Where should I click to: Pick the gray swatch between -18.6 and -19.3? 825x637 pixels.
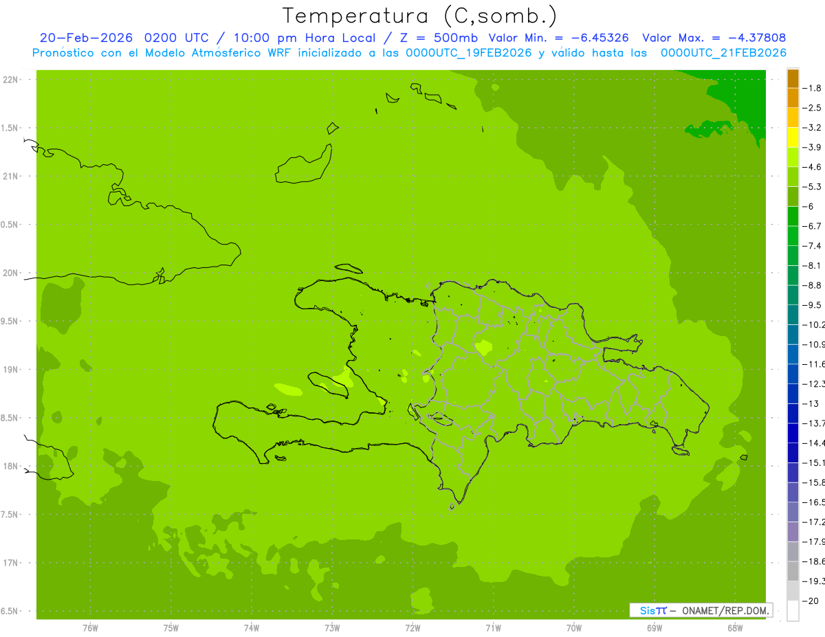(x=793, y=571)
